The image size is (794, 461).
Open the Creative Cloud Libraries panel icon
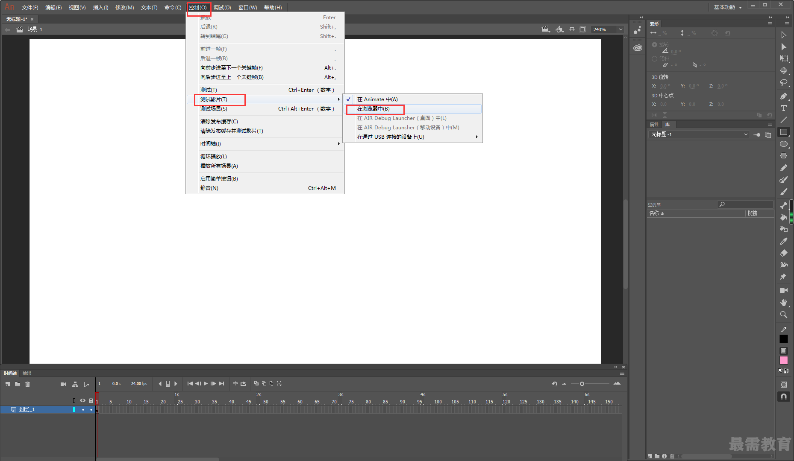[x=638, y=48]
